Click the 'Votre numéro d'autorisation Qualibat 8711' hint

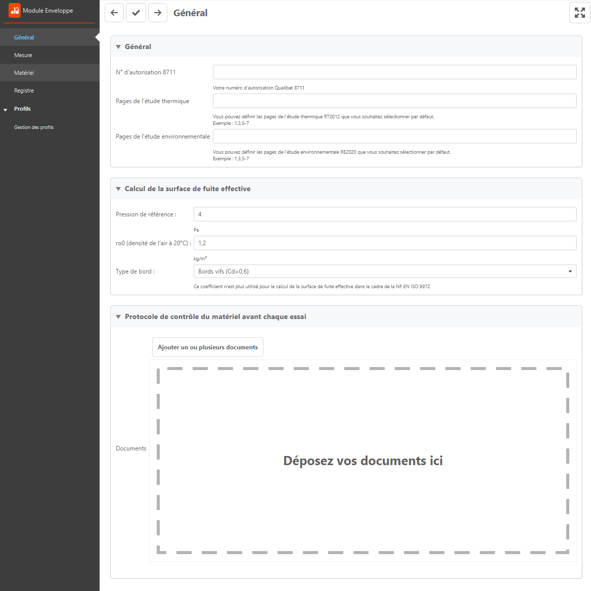tap(258, 88)
